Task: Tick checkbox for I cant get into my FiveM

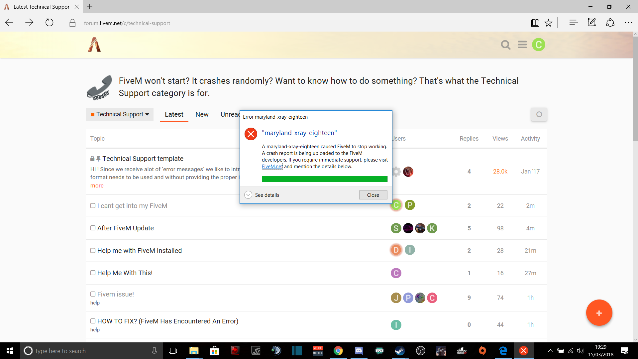Action: [93, 206]
